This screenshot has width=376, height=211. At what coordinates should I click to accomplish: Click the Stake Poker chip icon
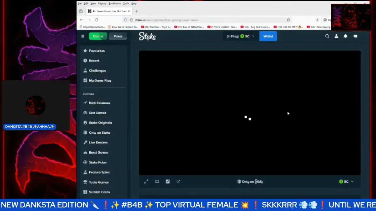[85, 162]
